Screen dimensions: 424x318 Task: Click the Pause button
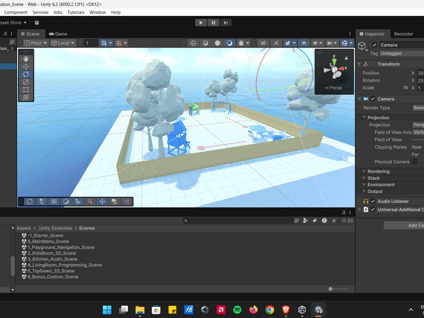coord(214,22)
